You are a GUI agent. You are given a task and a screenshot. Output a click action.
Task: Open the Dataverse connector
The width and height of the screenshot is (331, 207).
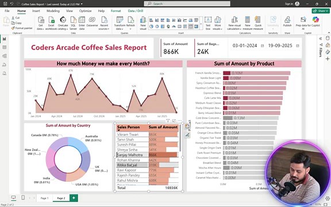pyautogui.click(x=92, y=22)
